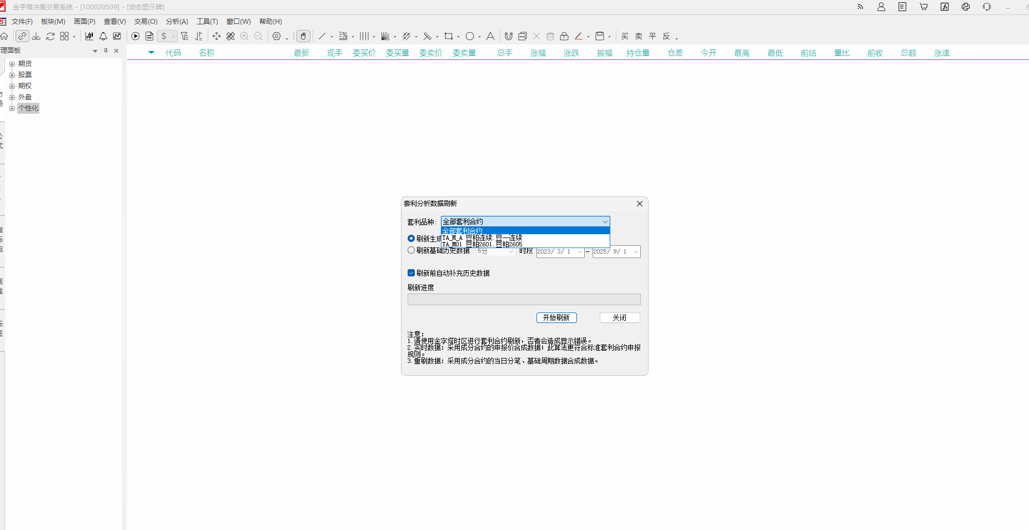Click the 涨幅 column header

pos(538,53)
